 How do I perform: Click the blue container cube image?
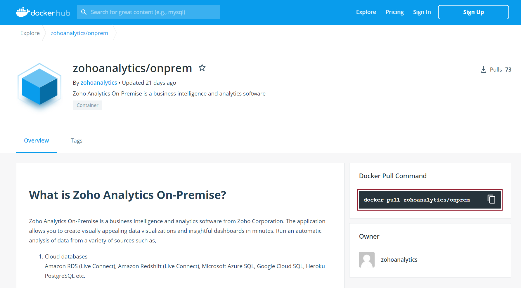39,86
